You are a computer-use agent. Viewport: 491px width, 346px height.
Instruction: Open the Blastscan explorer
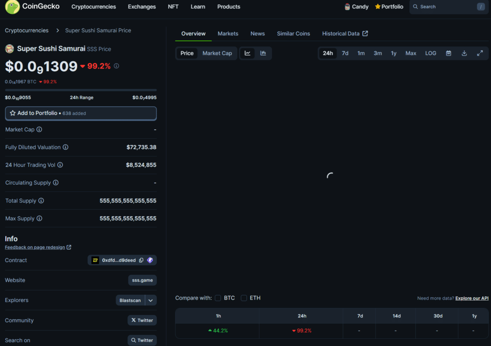(130, 301)
